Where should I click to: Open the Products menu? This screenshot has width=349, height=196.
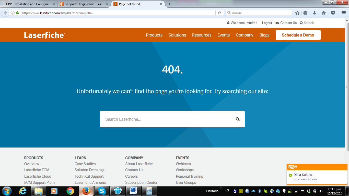[154, 35]
